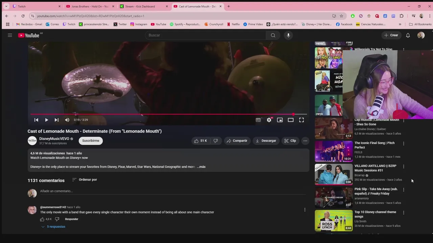The width and height of the screenshot is (433, 243).
Task: Mute the video volume
Action: 67,120
